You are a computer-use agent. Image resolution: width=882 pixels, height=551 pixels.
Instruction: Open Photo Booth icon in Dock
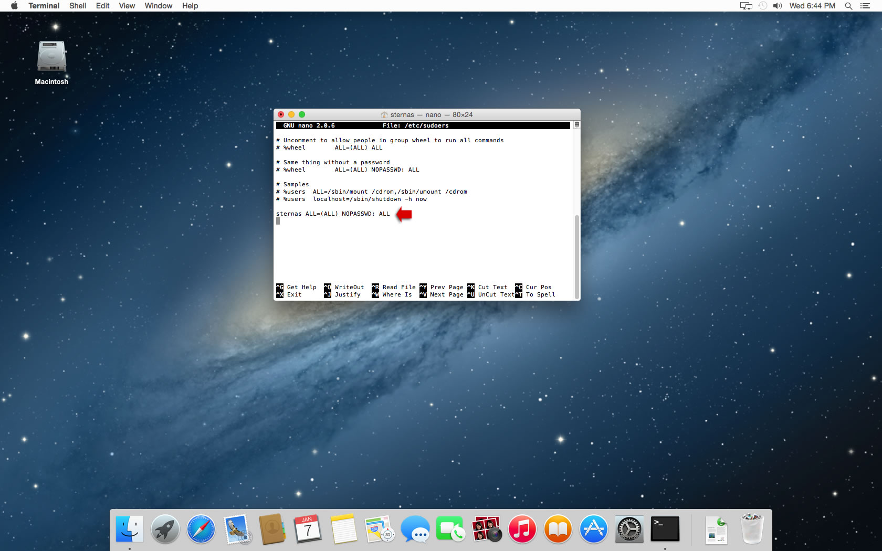(487, 529)
